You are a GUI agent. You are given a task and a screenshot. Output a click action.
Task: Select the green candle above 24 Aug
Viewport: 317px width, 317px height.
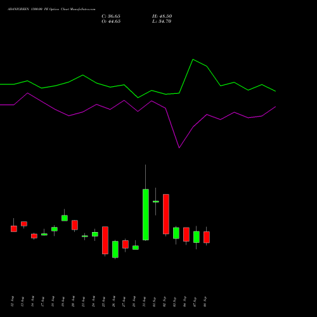pos(95,234)
